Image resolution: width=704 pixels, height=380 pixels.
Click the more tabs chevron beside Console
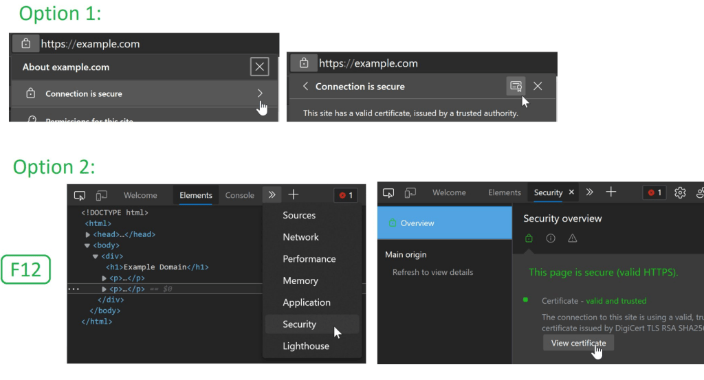click(272, 195)
